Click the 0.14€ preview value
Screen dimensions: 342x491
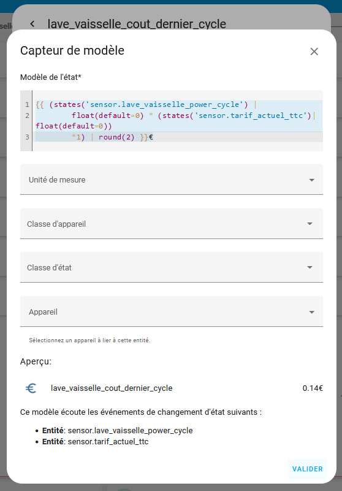tap(313, 388)
